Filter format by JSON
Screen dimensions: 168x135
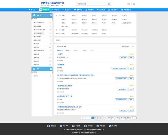point(95,30)
